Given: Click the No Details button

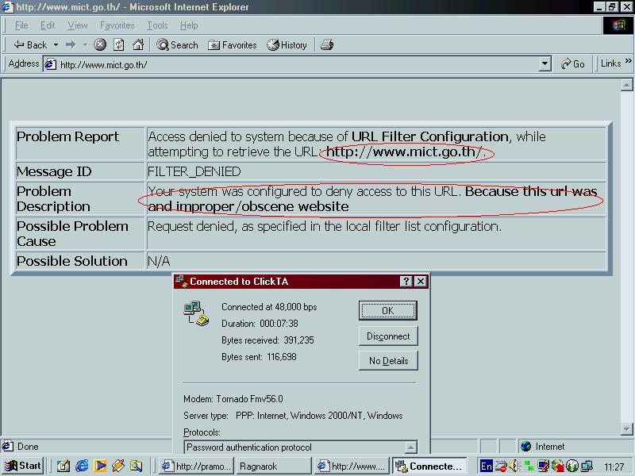Looking at the screenshot, I should (x=388, y=360).
